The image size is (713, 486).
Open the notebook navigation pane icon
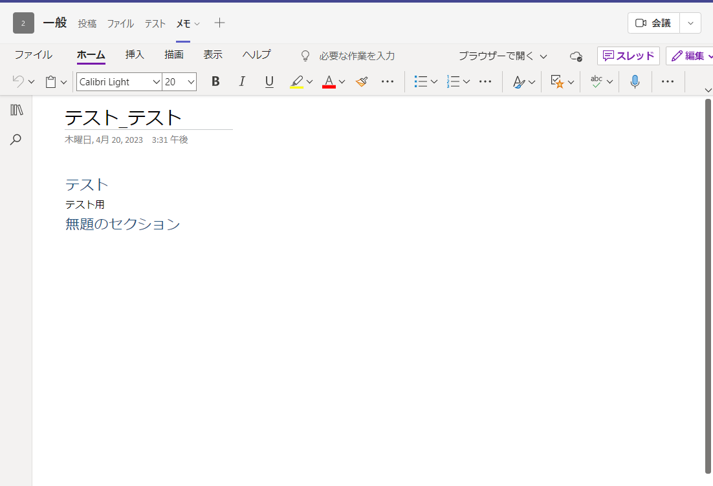[17, 110]
